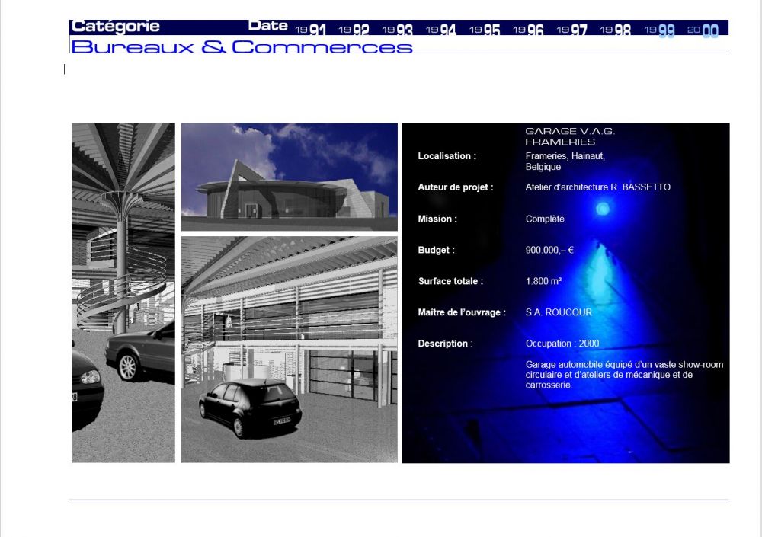762x537 pixels.
Task: Click the Budget label
Action: tap(437, 250)
